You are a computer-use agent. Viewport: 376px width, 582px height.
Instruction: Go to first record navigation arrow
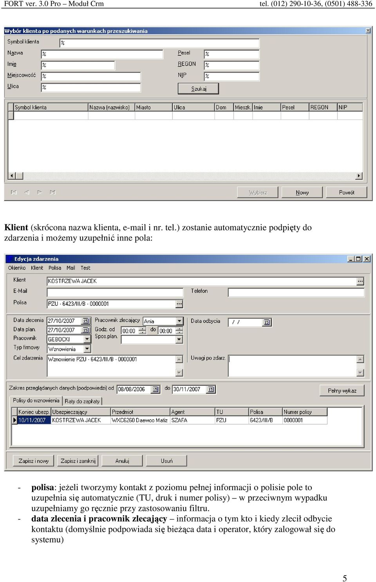(x=14, y=192)
